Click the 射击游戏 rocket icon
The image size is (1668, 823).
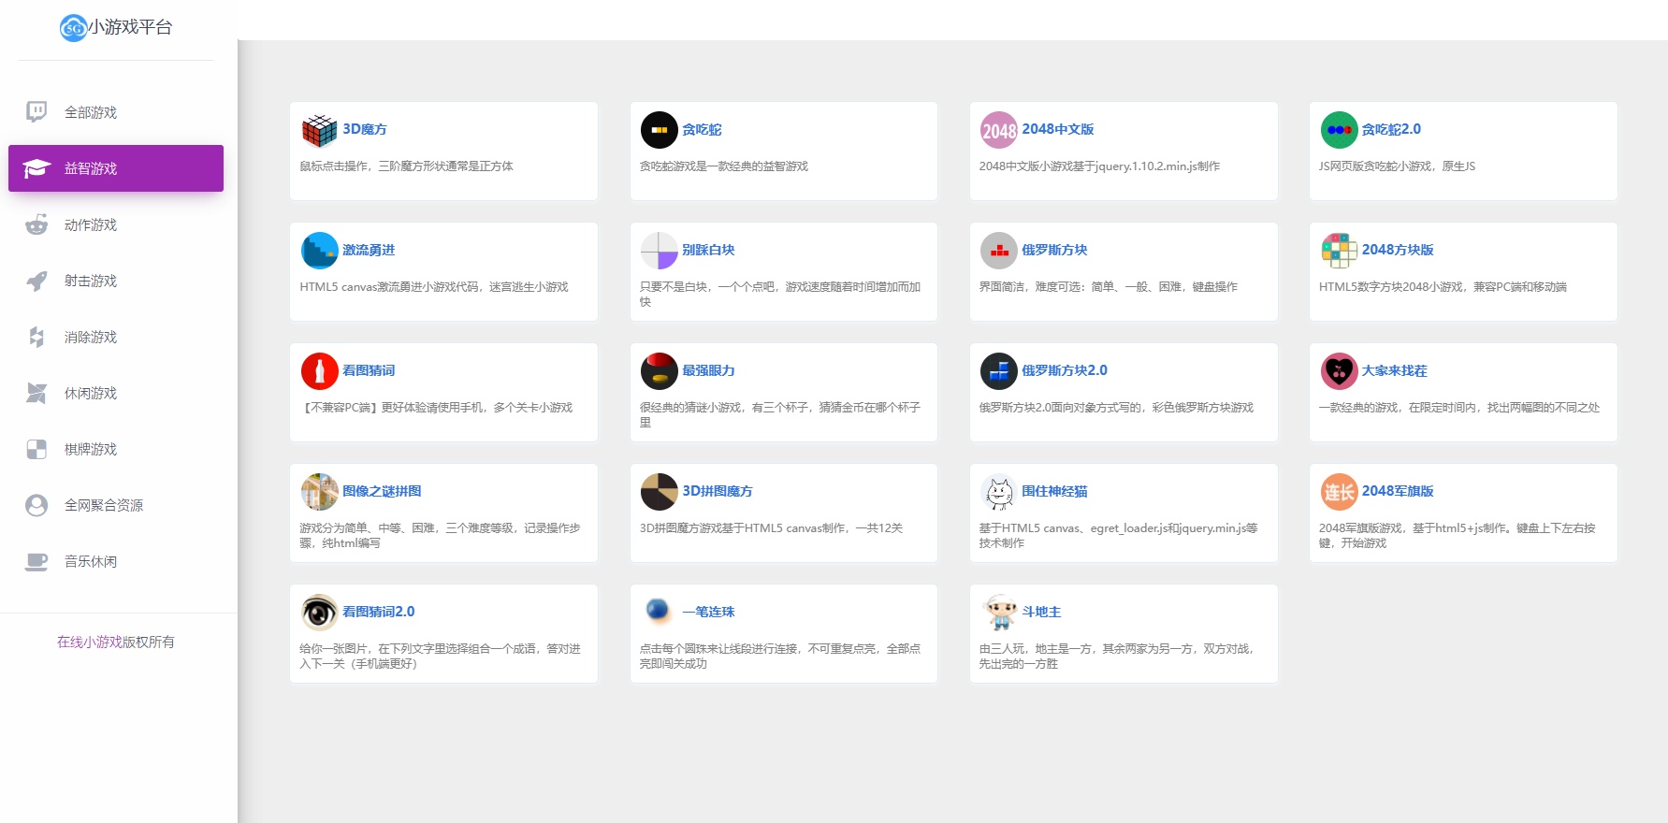pyautogui.click(x=36, y=281)
